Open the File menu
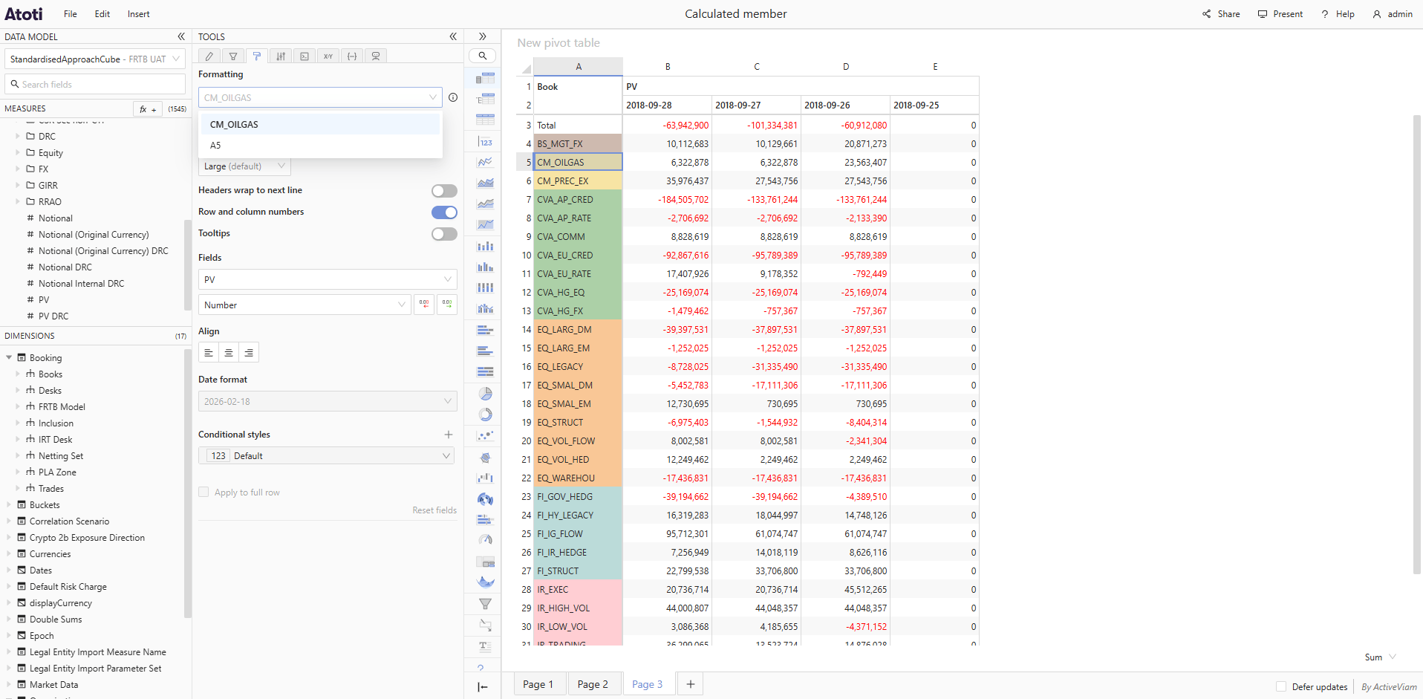The height and width of the screenshot is (699, 1423). (71, 14)
